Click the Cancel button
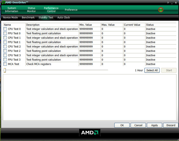This screenshot has width=179, height=141. coord(138,125)
